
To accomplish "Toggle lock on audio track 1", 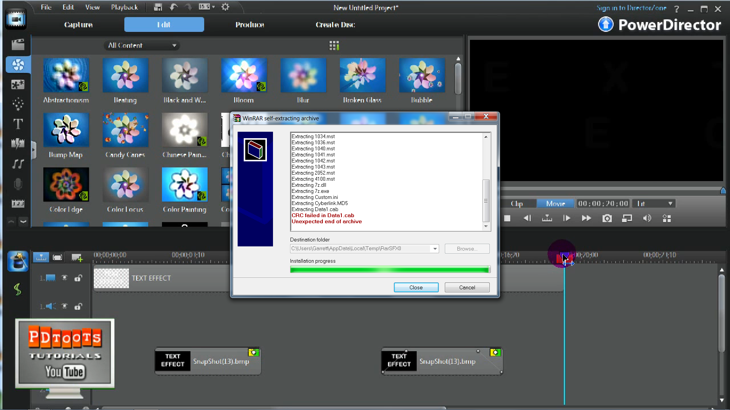I will pos(78,306).
